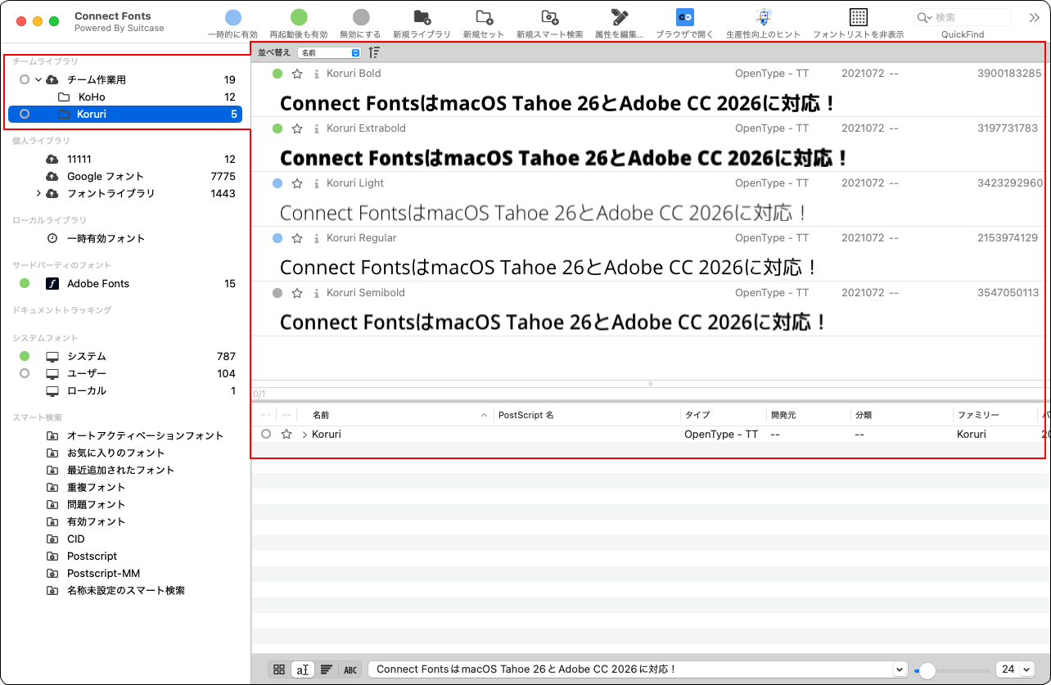Click the 一時的に有効 activation icon
Screen dimensions: 1051x685
233,17
